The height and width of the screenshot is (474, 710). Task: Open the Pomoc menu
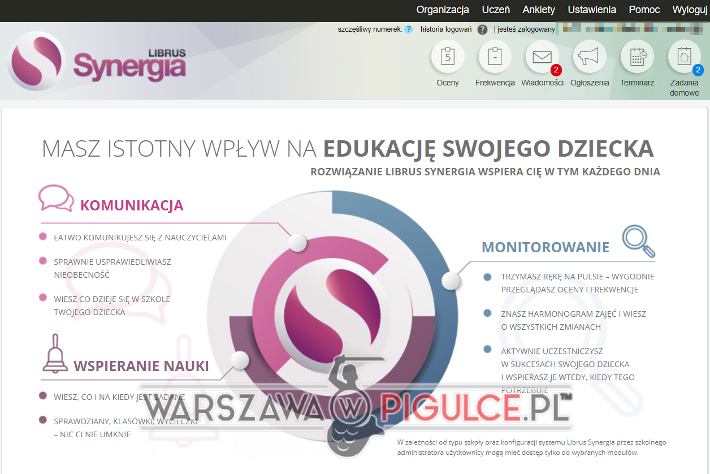(x=644, y=10)
